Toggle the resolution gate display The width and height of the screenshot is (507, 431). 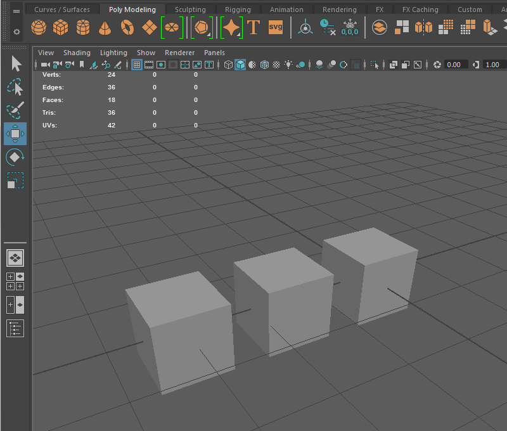[161, 65]
